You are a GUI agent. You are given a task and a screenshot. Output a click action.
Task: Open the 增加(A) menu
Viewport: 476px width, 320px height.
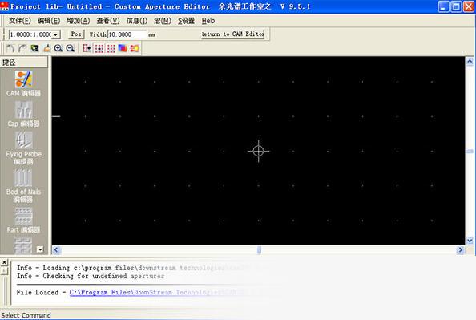79,21
